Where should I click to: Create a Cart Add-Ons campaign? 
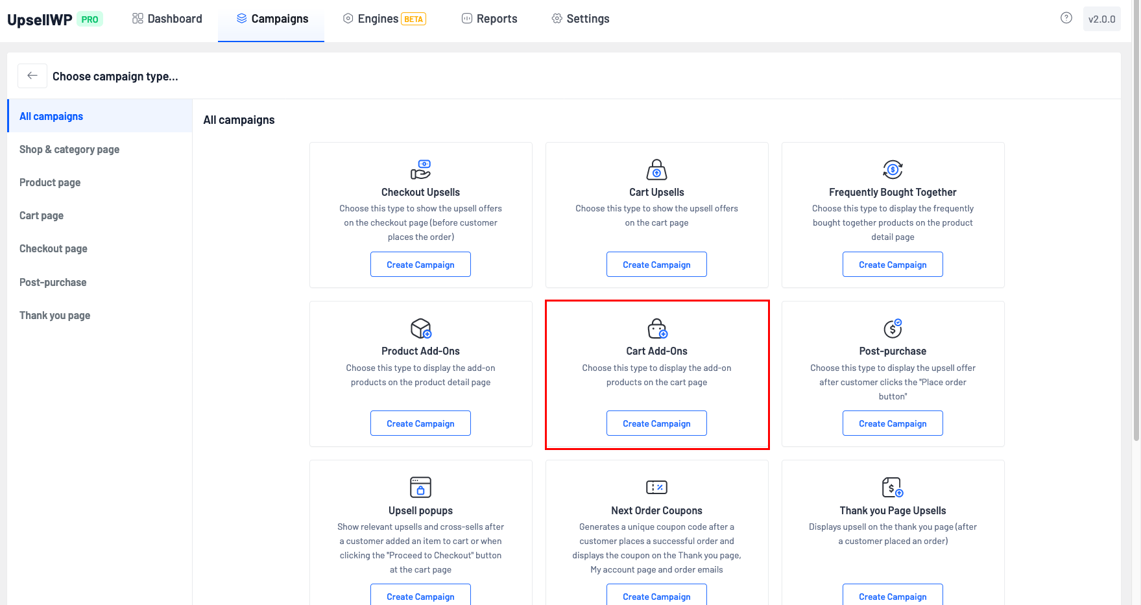pos(656,423)
